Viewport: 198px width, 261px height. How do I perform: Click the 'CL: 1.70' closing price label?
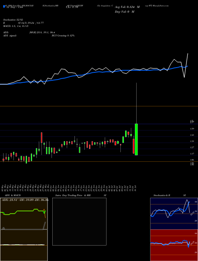[x=72, y=7]
